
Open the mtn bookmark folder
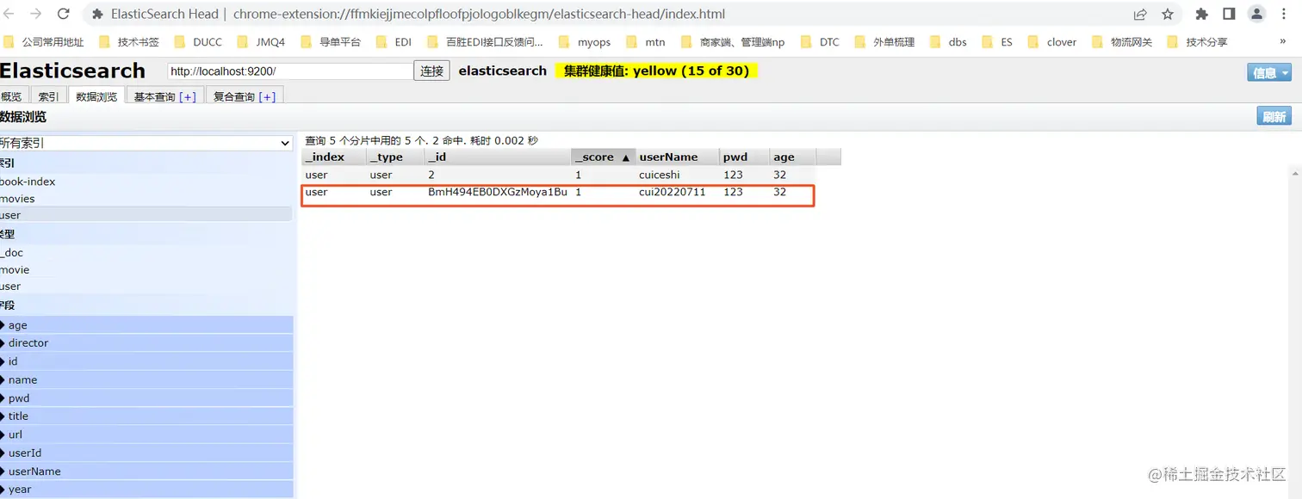(x=646, y=41)
